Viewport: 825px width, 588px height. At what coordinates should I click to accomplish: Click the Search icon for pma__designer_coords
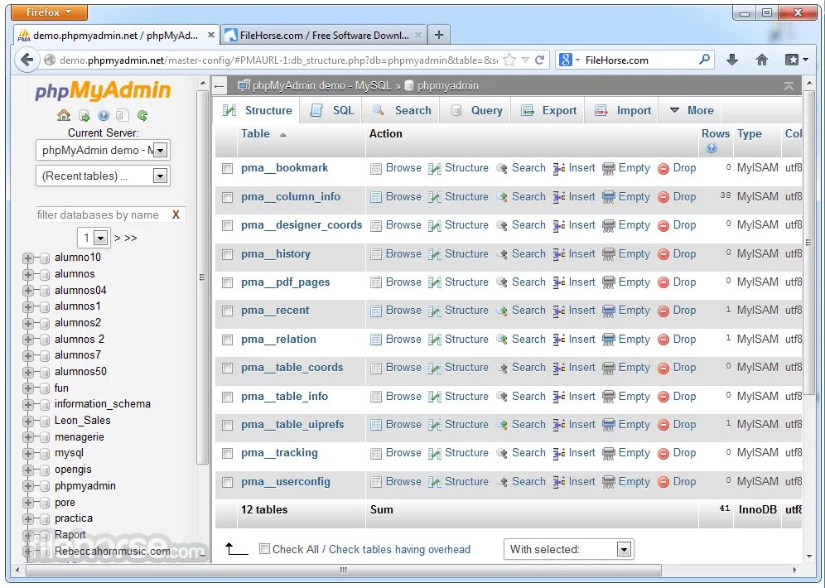point(502,225)
